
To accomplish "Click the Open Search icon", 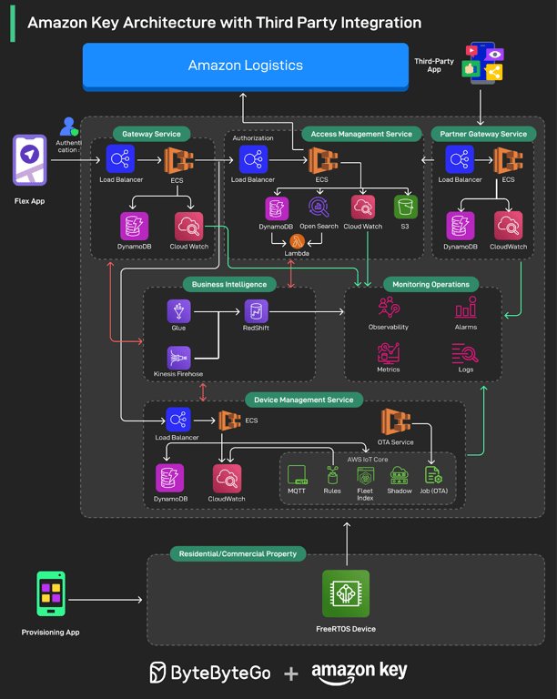I will [319, 208].
